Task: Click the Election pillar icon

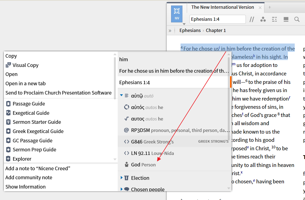Action: 126,178
